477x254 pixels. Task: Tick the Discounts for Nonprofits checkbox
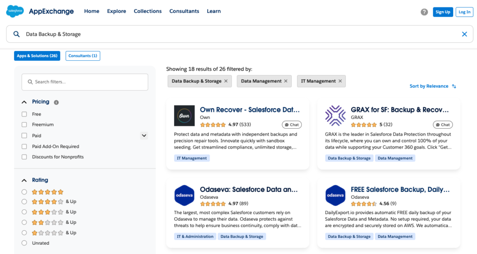click(24, 157)
